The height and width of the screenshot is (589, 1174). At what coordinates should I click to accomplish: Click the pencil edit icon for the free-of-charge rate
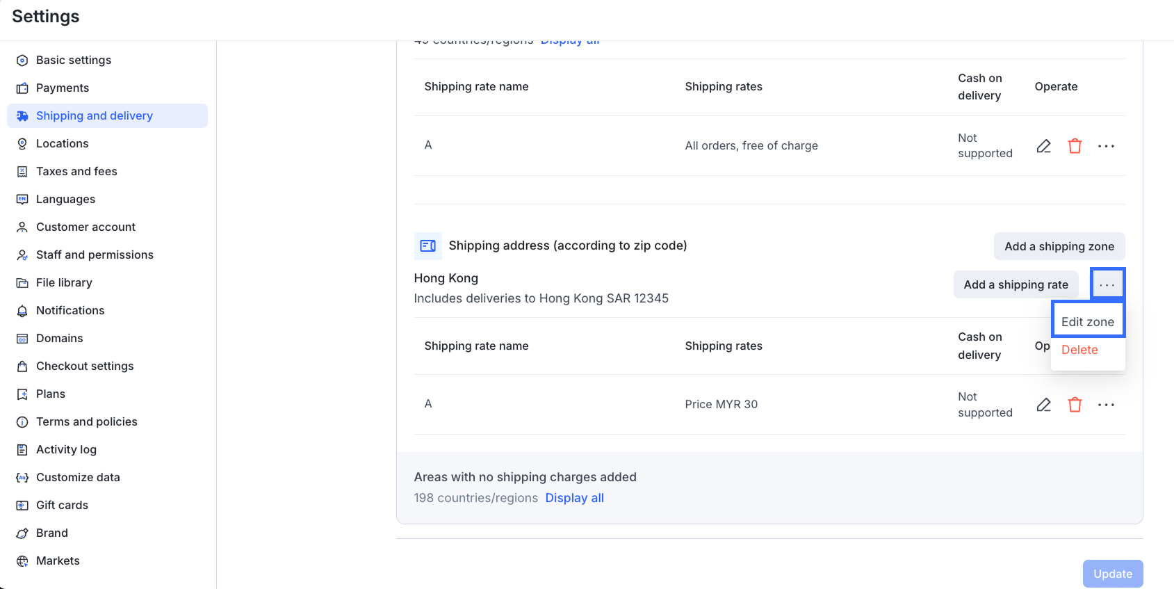[x=1043, y=146]
